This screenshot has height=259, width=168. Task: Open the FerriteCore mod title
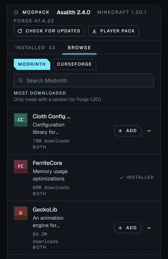pos(47,163)
